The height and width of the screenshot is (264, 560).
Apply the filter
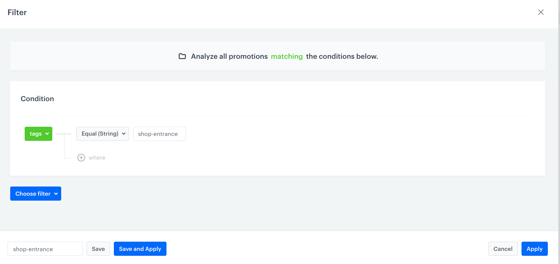[534, 249]
